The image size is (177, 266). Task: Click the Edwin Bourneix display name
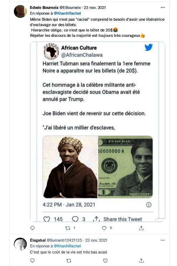pyautogui.click(x=44, y=8)
